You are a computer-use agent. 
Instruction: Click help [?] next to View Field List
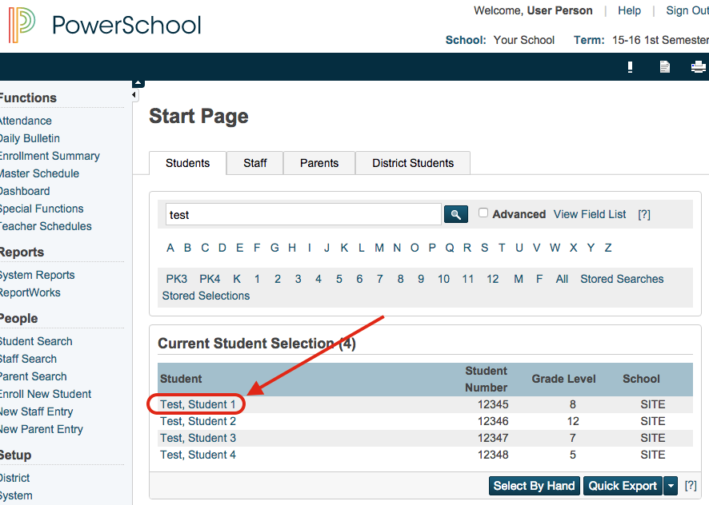[x=644, y=215]
